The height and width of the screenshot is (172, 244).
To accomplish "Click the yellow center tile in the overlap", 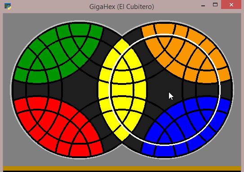I will coord(122,90).
